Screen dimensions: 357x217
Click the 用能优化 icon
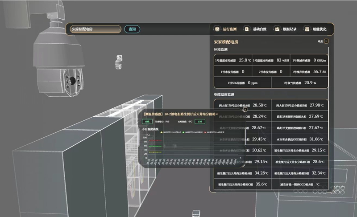click(307, 29)
